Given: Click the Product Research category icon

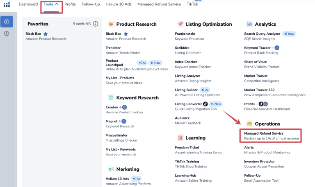Looking at the screenshot, I should tap(111, 24).
